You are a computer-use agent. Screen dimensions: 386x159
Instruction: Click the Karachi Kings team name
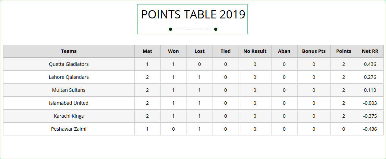click(69, 116)
